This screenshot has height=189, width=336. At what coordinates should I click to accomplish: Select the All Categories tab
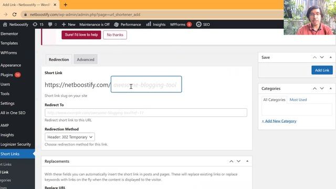pyautogui.click(x=274, y=100)
